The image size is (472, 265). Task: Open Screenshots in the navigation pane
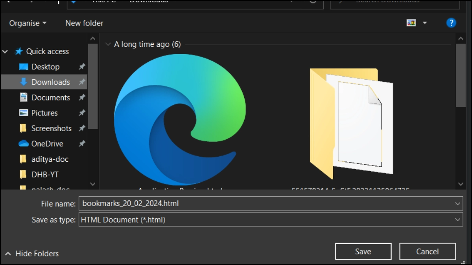(x=52, y=128)
